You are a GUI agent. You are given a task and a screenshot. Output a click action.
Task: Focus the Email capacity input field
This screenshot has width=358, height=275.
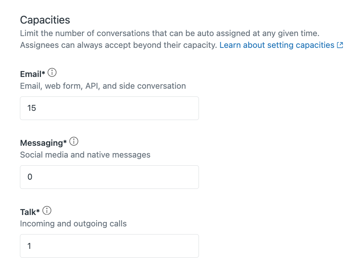(109, 108)
